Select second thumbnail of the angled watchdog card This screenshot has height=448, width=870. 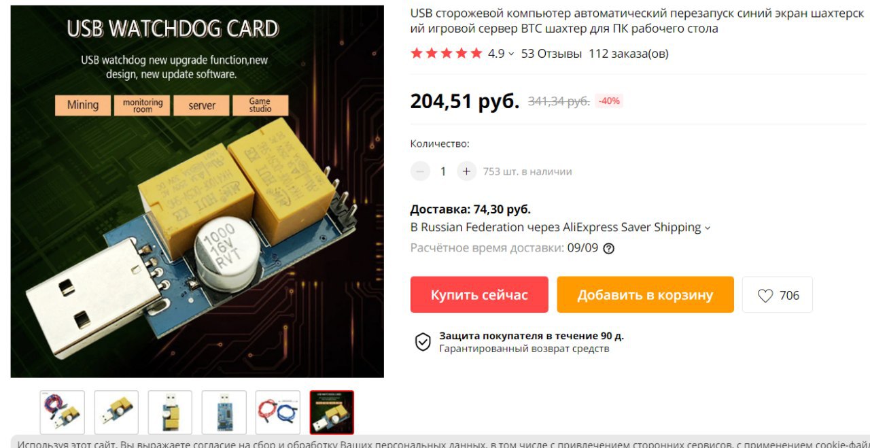116,413
